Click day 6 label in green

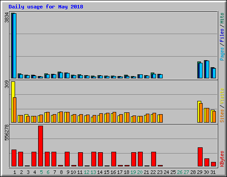tap(48, 172)
